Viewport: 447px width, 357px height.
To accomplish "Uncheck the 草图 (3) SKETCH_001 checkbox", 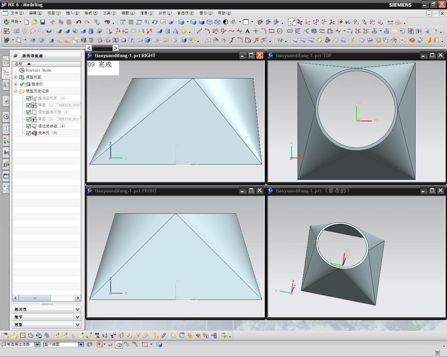I will point(29,119).
